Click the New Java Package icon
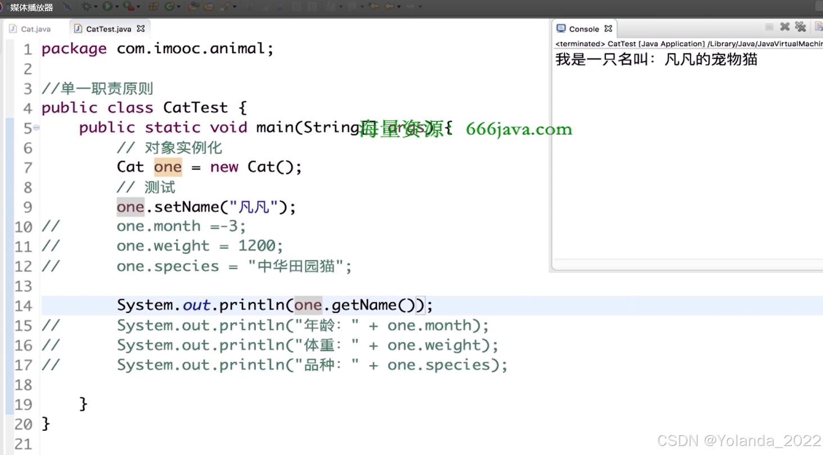 [x=153, y=7]
